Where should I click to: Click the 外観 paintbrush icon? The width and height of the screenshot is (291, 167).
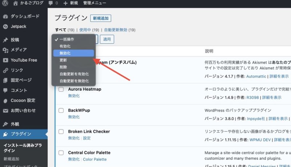[5, 124]
